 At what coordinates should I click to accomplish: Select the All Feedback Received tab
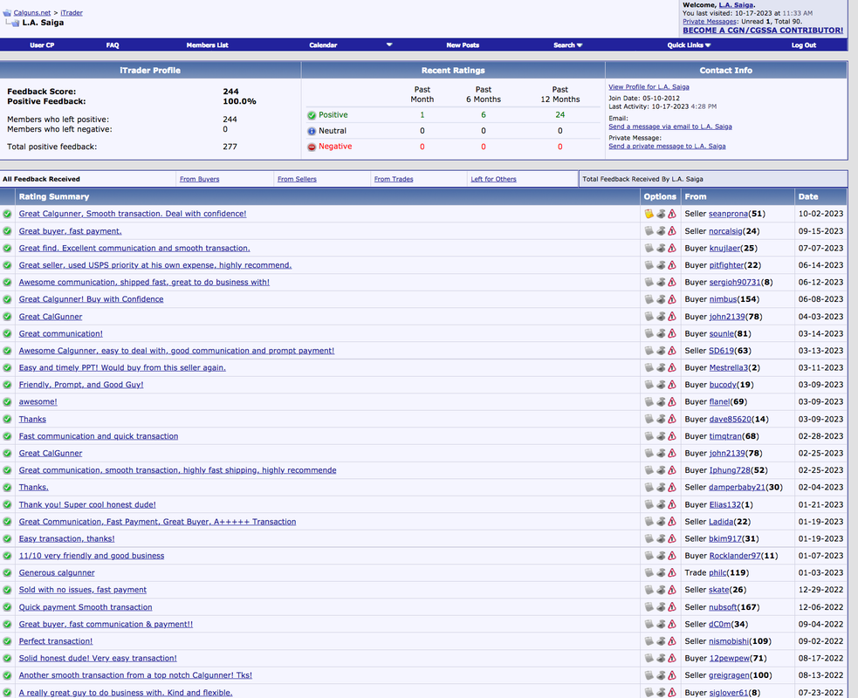41,179
